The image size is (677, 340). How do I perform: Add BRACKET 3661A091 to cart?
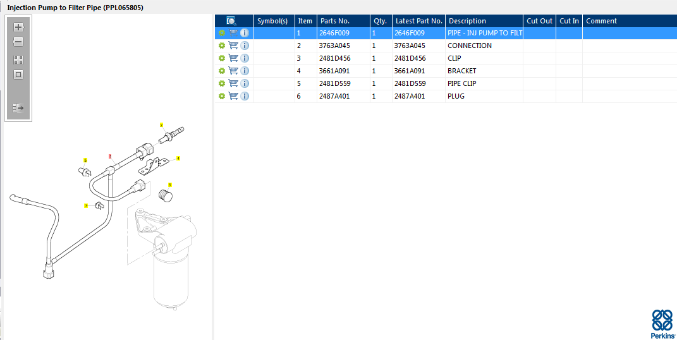pyautogui.click(x=233, y=71)
